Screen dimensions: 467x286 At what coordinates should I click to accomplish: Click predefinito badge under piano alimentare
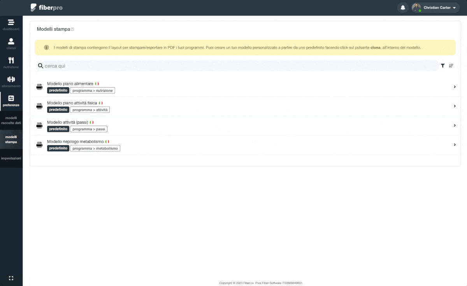point(58,90)
